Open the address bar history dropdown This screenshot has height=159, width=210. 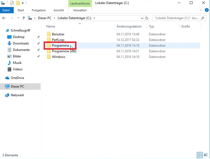point(142,18)
